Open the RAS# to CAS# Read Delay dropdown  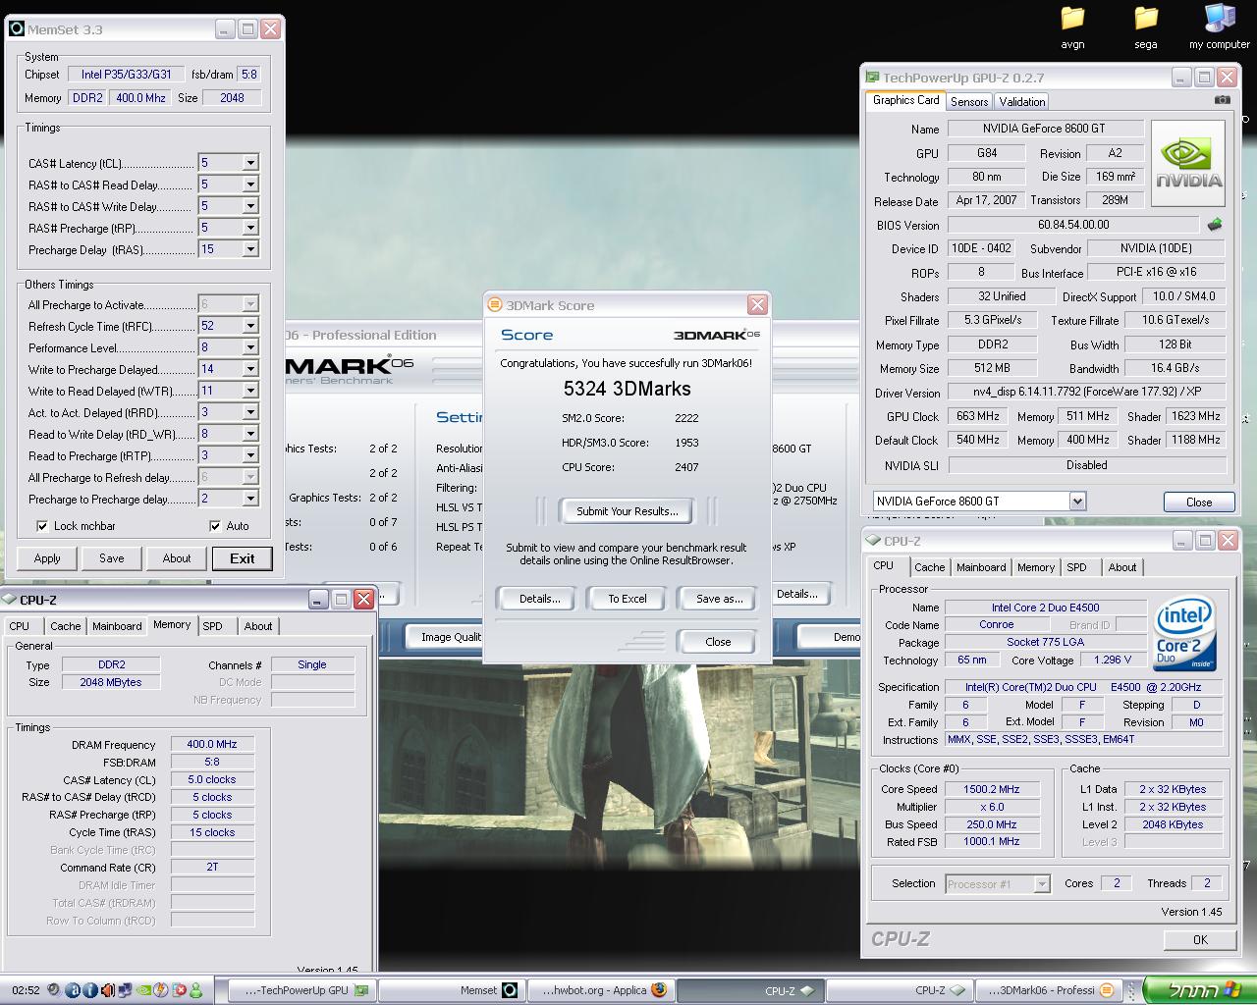point(250,185)
